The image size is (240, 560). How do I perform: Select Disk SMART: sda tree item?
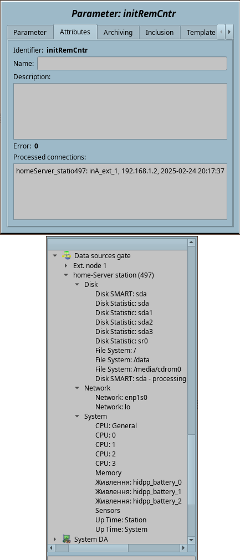point(121,294)
